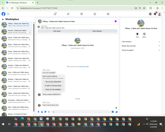Click the large listing thumbnail in right panel
The width and height of the screenshot is (165, 132).
(x=141, y=23)
